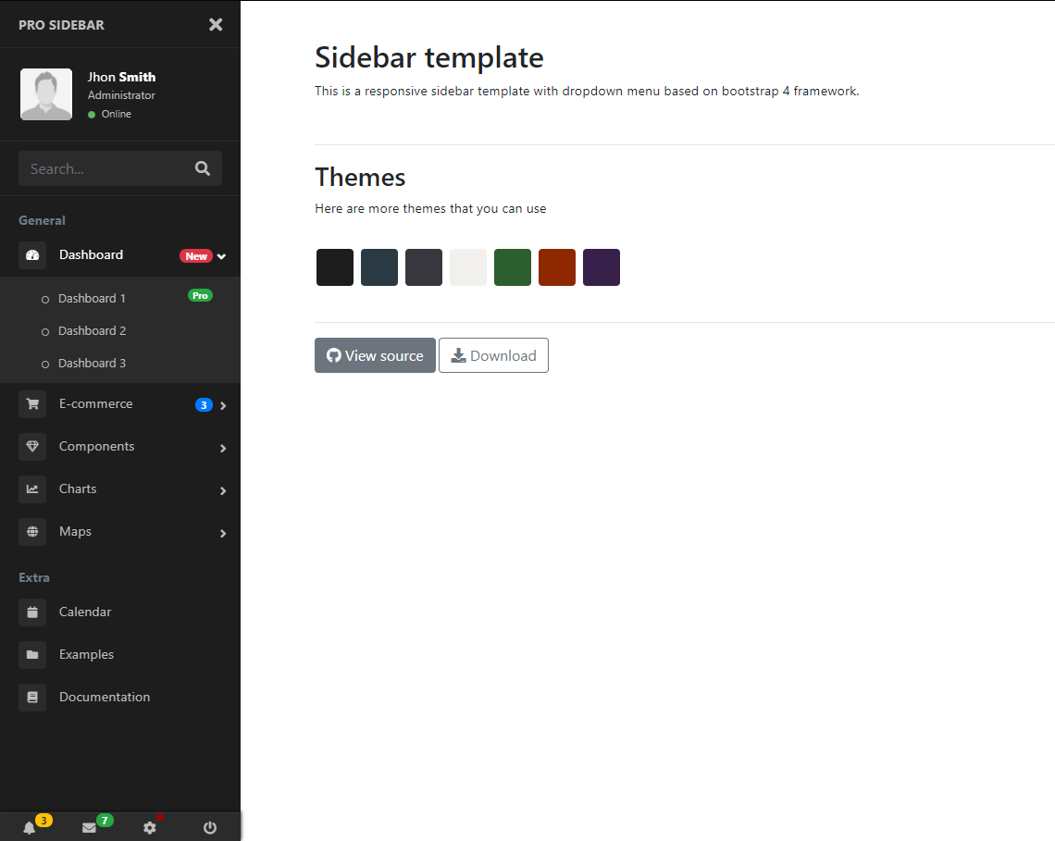1055x841 pixels.
Task: Open the Calendar icon in sidebar
Action: point(32,612)
